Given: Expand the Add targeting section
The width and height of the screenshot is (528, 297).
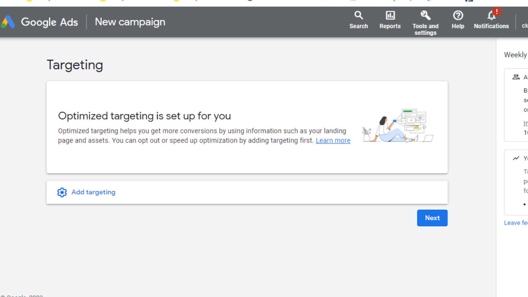Looking at the screenshot, I should pos(247,192).
